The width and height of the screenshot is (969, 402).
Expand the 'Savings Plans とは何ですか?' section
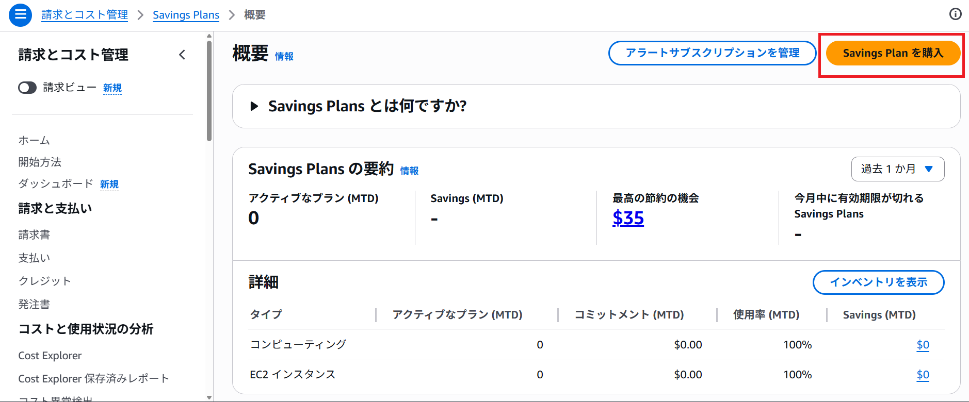click(x=254, y=106)
